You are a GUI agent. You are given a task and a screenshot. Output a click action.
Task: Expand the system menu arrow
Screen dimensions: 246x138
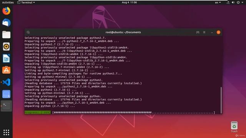pyautogui.click(x=242, y=3)
